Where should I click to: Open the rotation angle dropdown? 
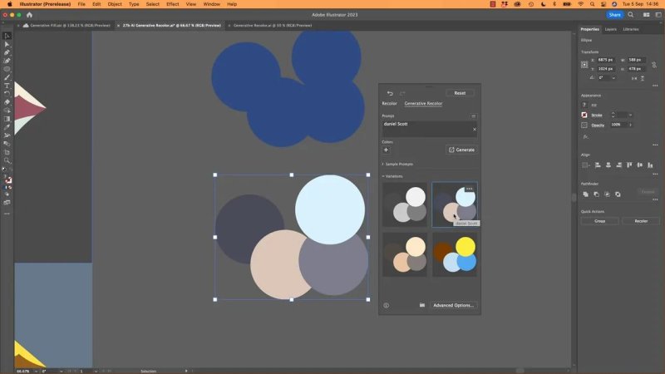[x=613, y=78]
